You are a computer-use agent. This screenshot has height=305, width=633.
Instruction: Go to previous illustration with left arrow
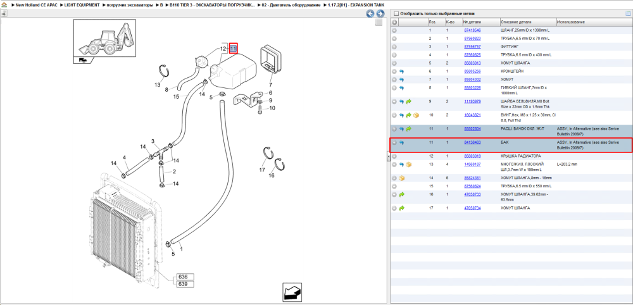click(x=370, y=14)
